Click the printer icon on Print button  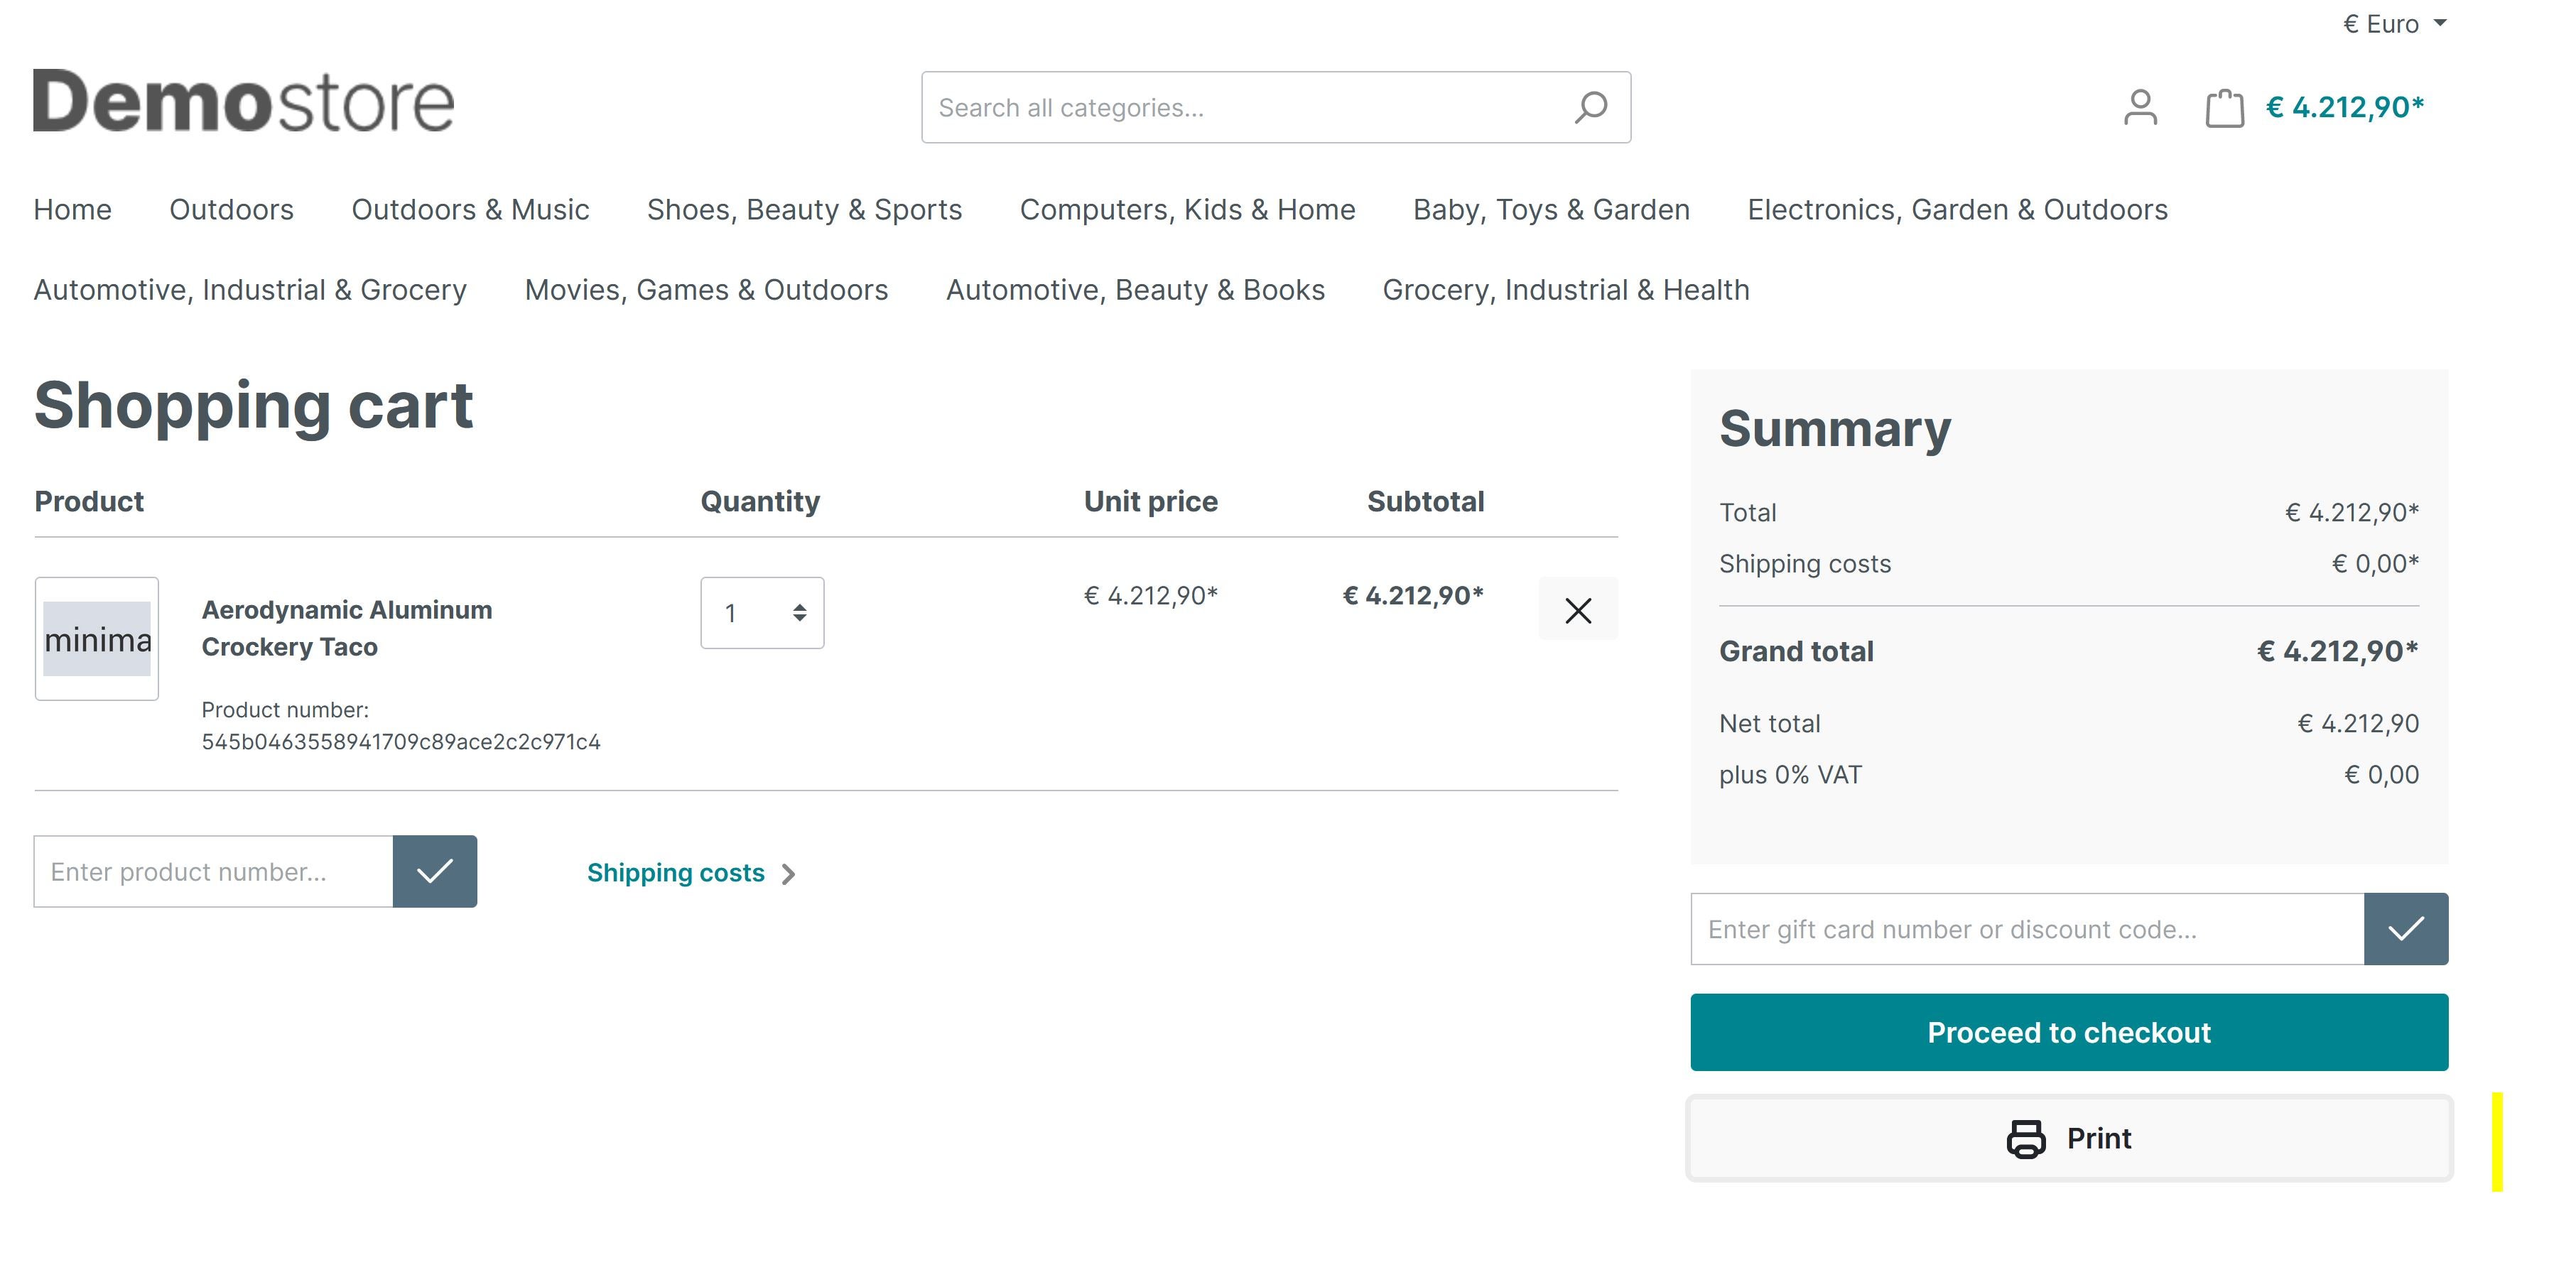[2024, 1138]
